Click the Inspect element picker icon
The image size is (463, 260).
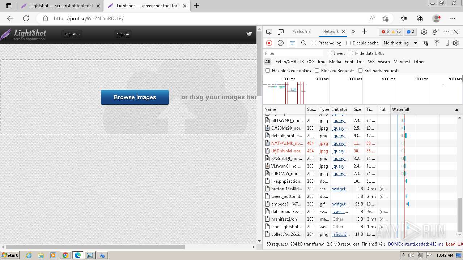click(x=269, y=32)
